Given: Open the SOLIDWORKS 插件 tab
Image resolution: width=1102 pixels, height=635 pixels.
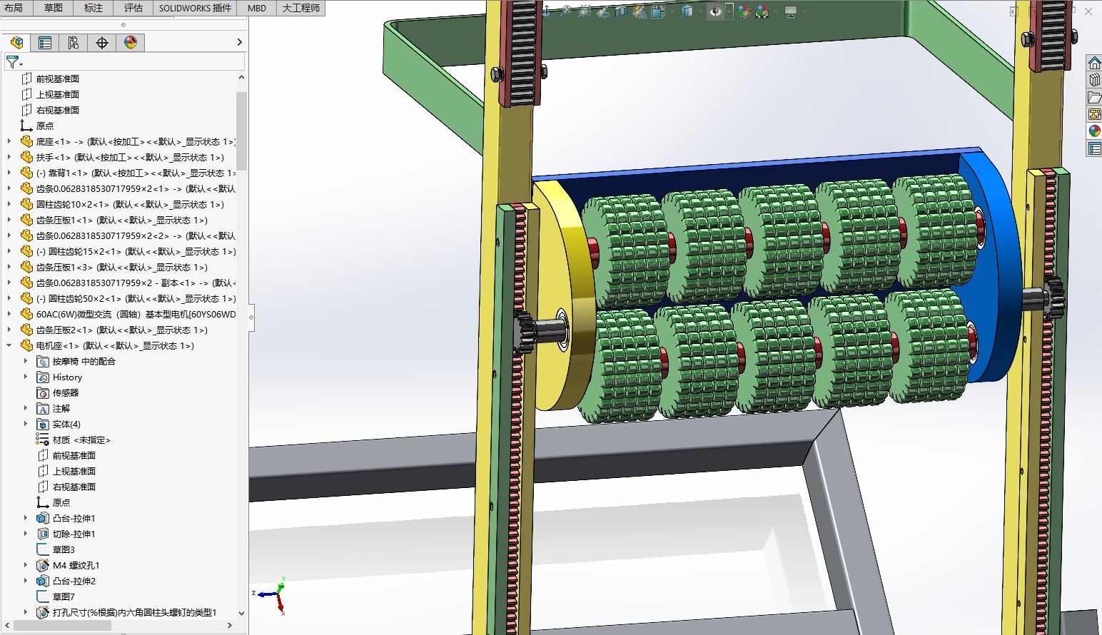Looking at the screenshot, I should (195, 8).
